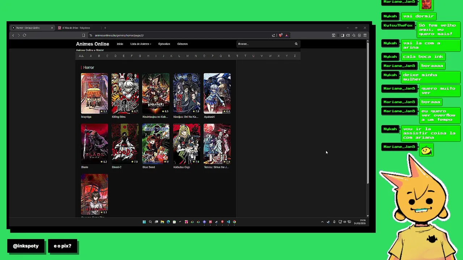Reload the current browser page
Screen dimensions: 463x260
point(25,35)
